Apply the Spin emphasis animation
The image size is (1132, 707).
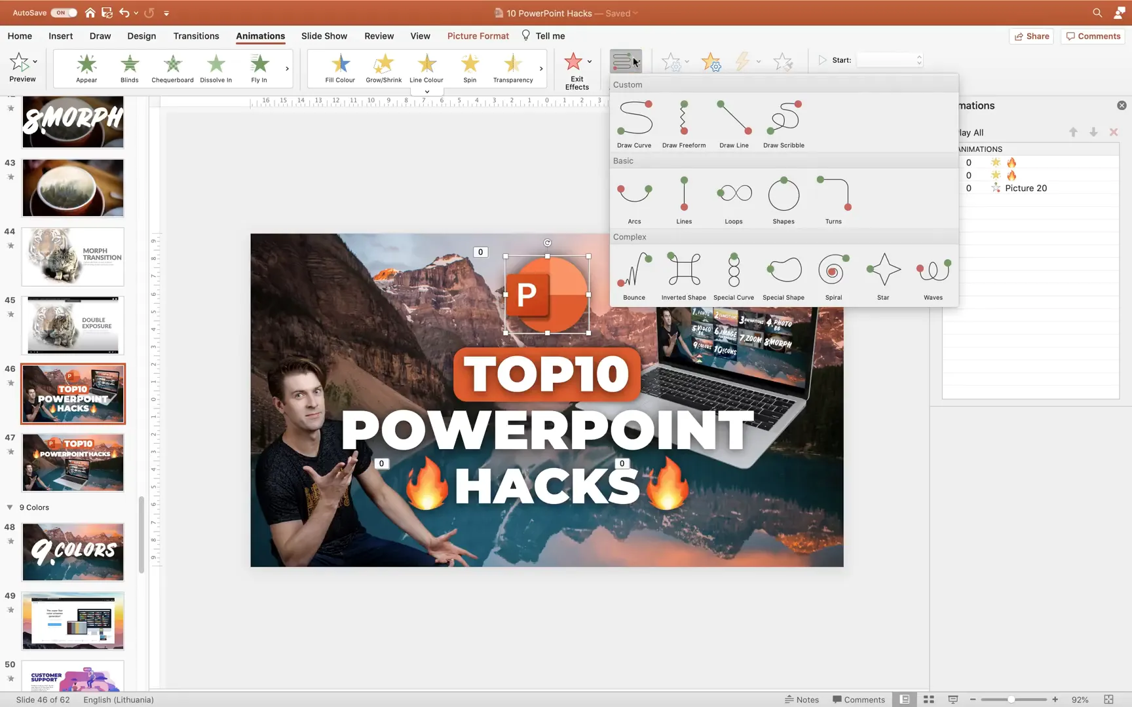click(469, 67)
